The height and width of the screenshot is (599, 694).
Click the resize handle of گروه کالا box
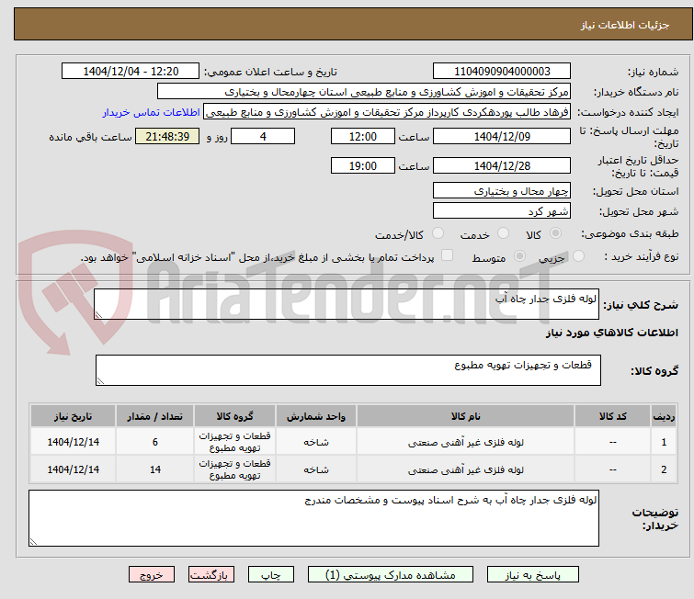pyautogui.click(x=100, y=381)
